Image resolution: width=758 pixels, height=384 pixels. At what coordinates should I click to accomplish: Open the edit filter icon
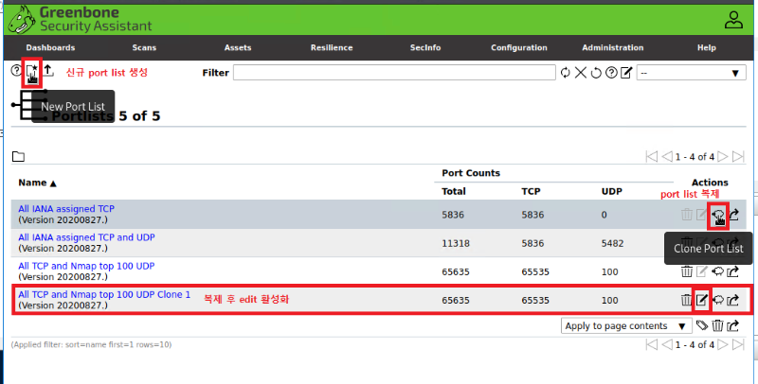(x=626, y=73)
